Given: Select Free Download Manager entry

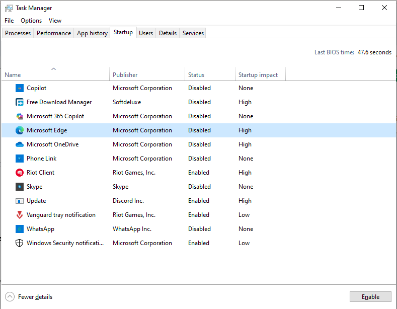Looking at the screenshot, I should click(x=59, y=102).
